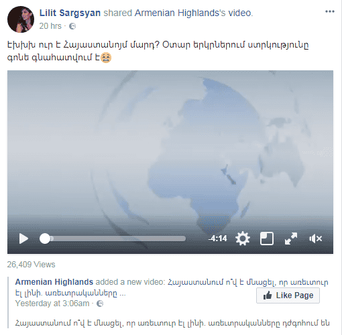Play the shared video

(23, 239)
